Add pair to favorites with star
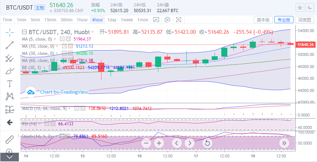Screen dimensions: 317x162 (300, 7)
